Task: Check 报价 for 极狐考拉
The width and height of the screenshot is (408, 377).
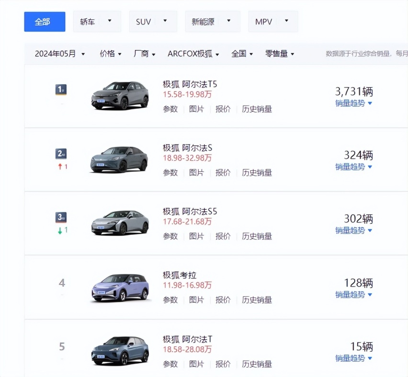Action: pos(223,300)
